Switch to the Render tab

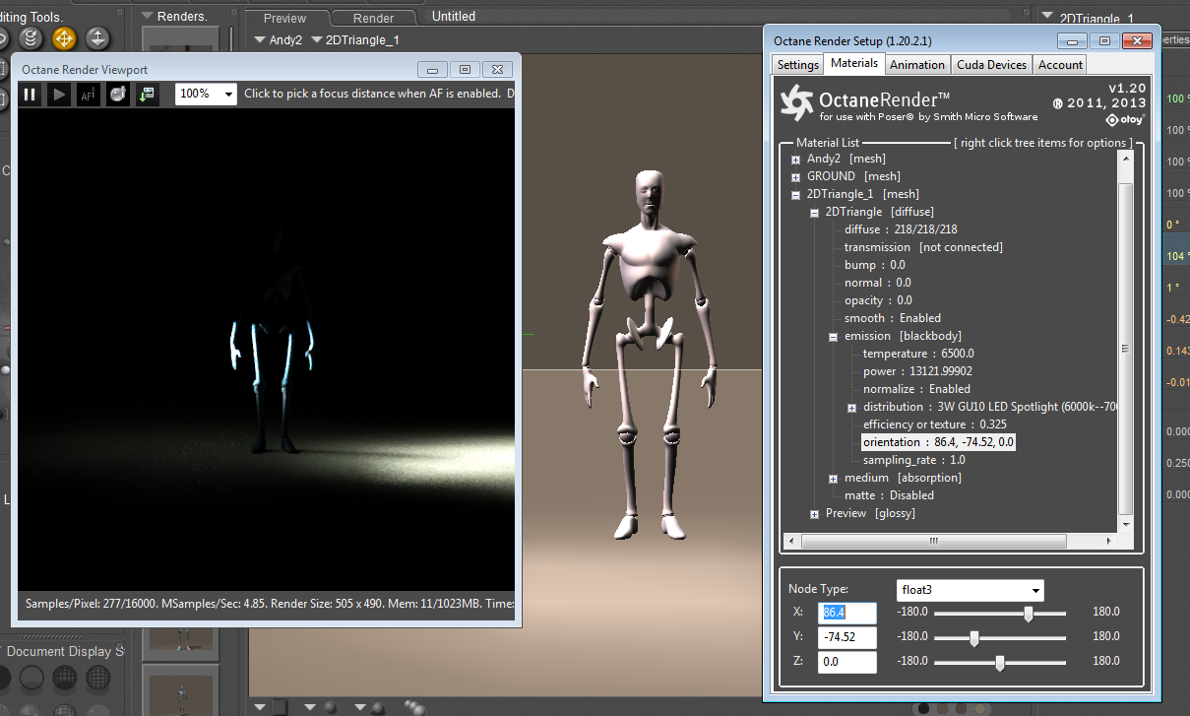click(374, 18)
